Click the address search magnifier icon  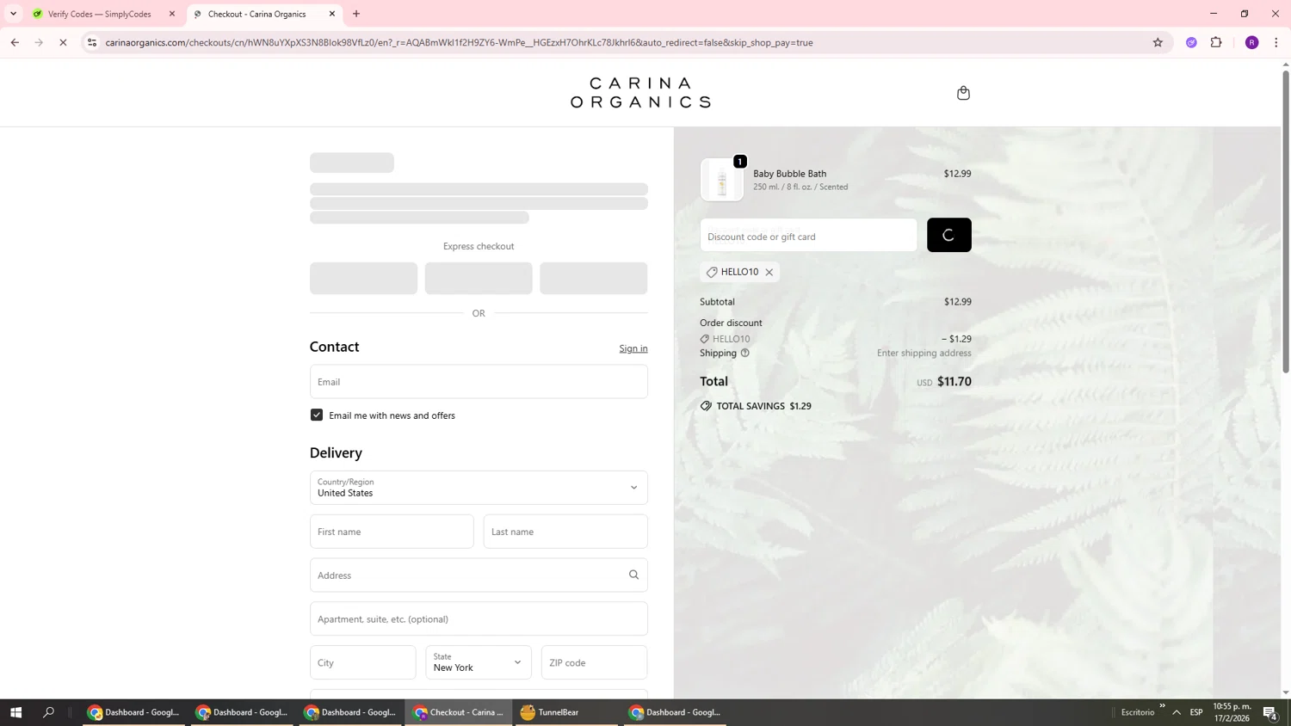coord(634,575)
